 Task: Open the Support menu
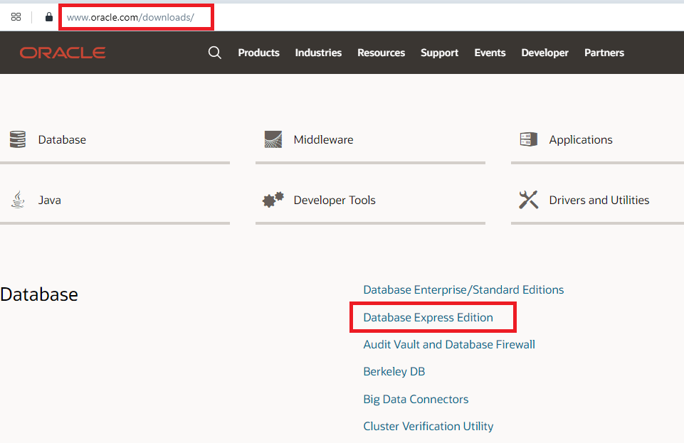click(439, 53)
